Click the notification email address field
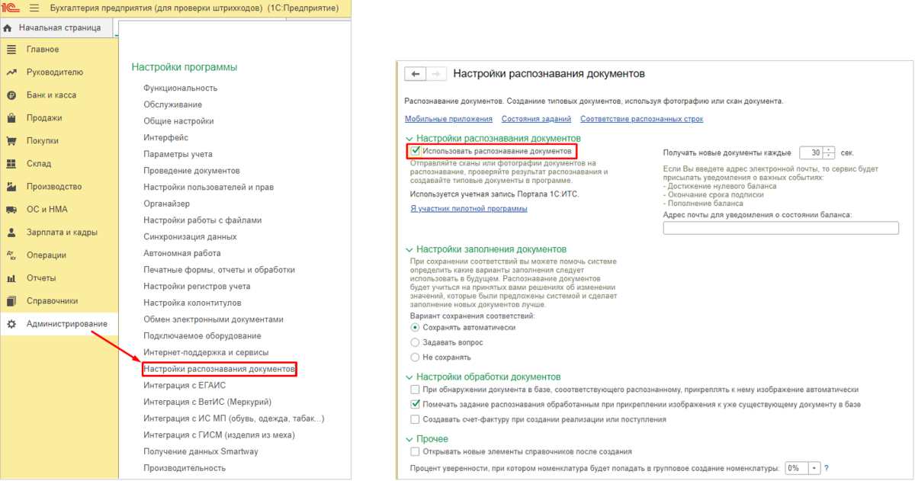The height and width of the screenshot is (481, 915). pyautogui.click(x=781, y=228)
